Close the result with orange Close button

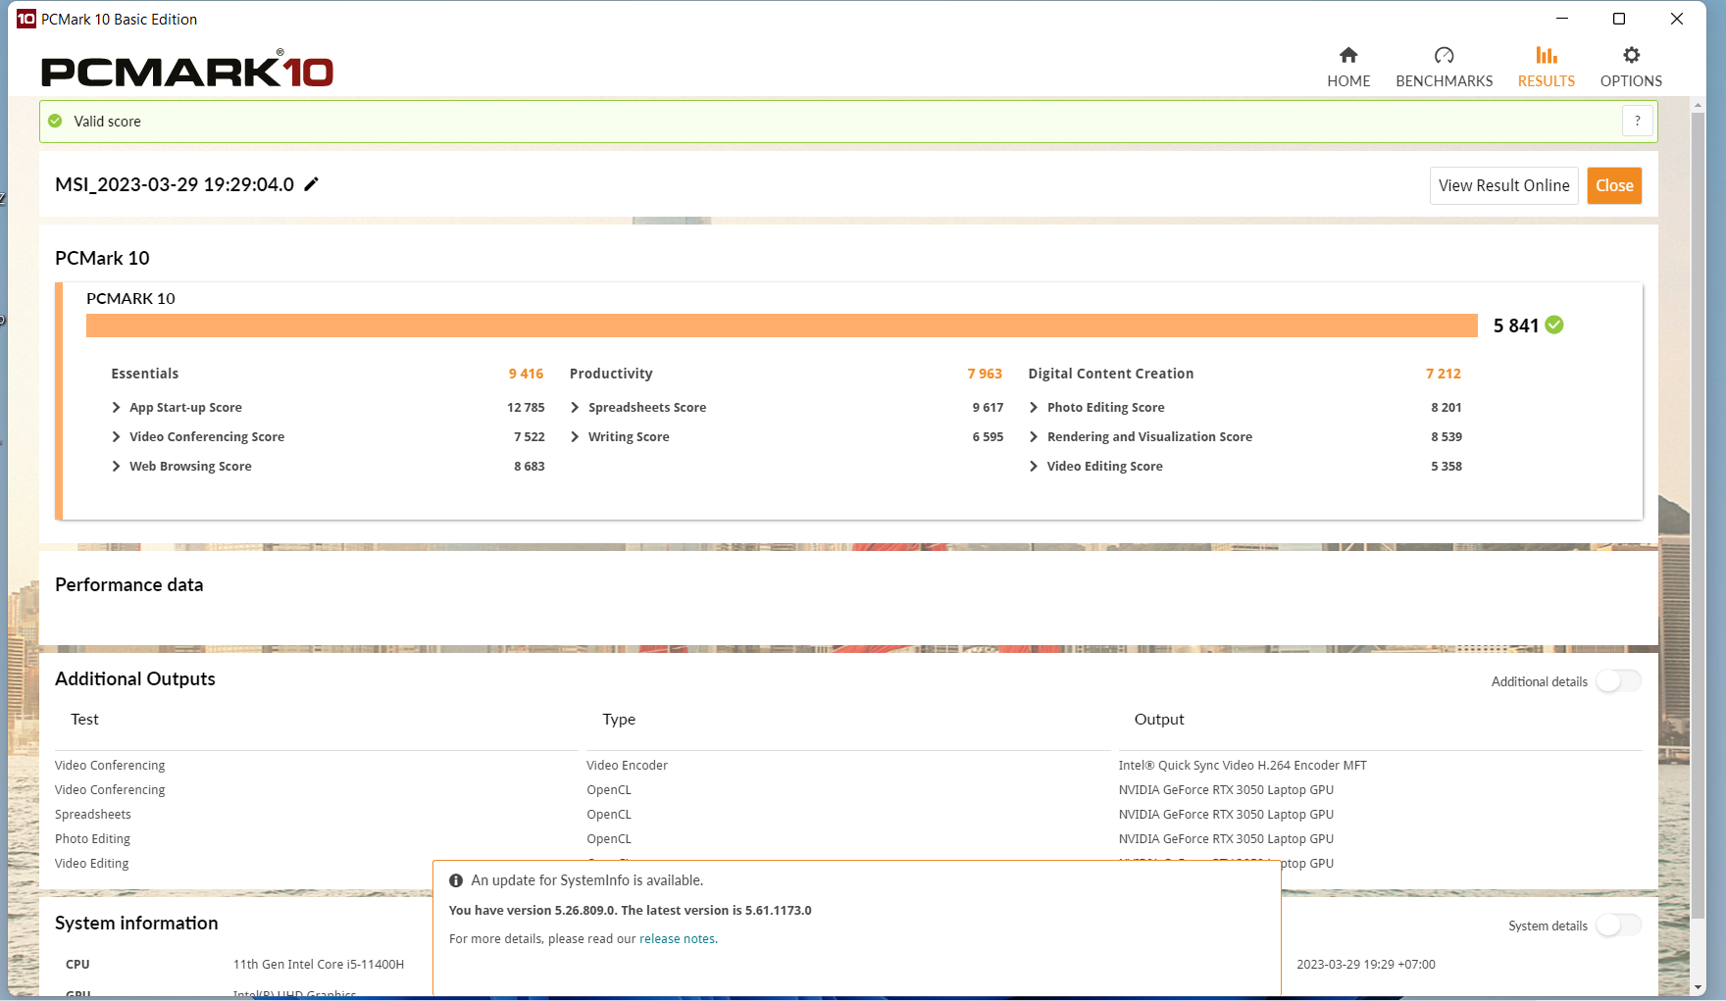[x=1614, y=185]
